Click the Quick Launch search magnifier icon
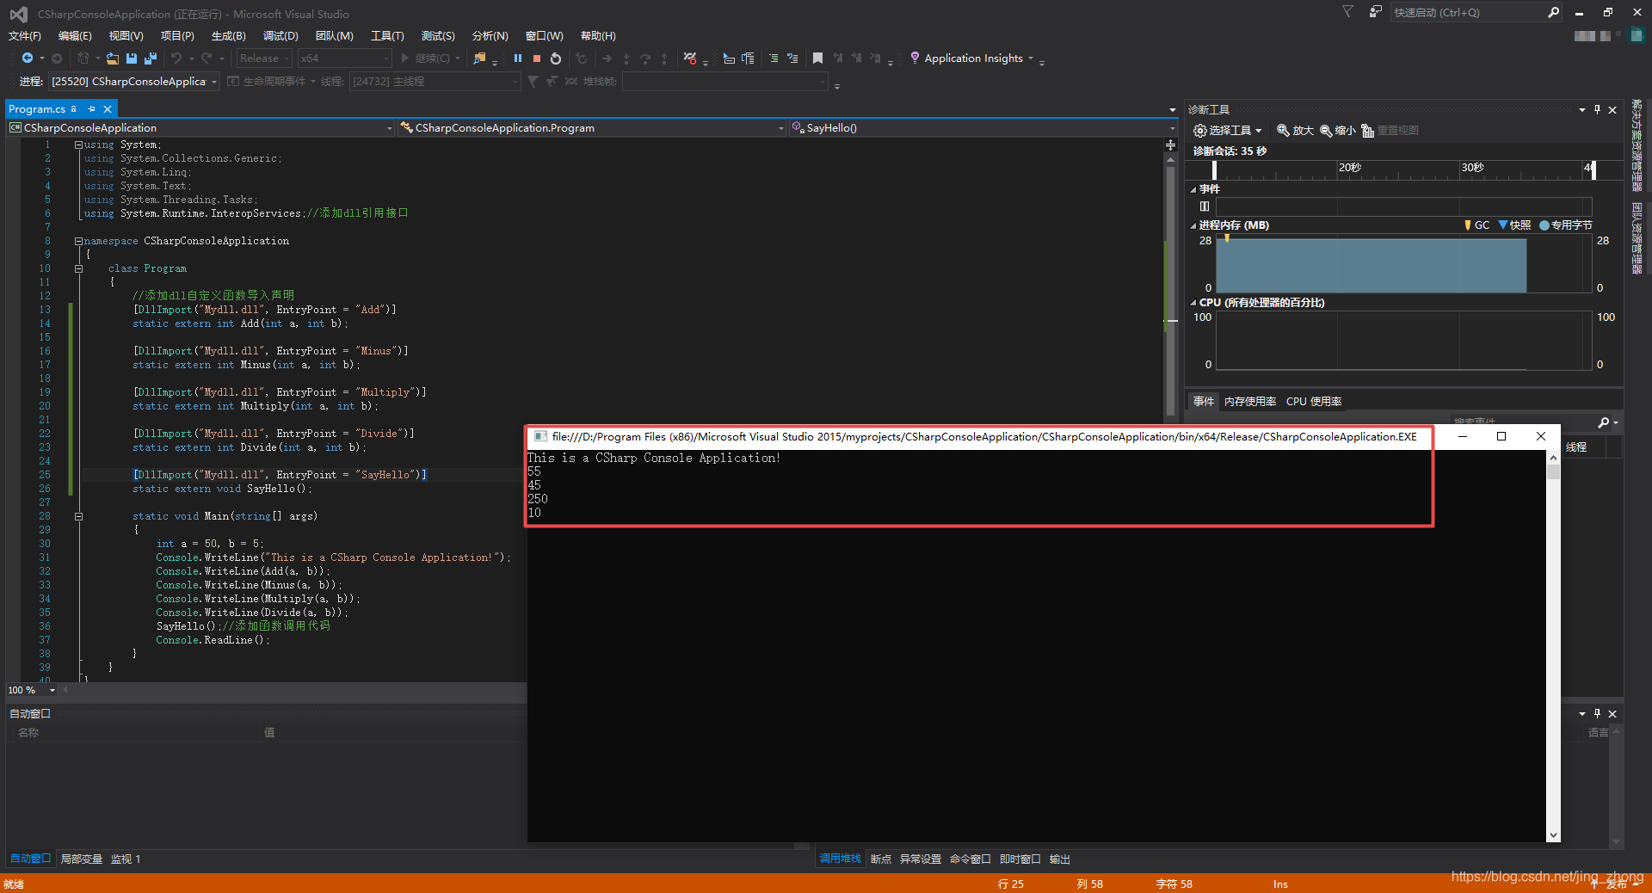 click(x=1553, y=13)
